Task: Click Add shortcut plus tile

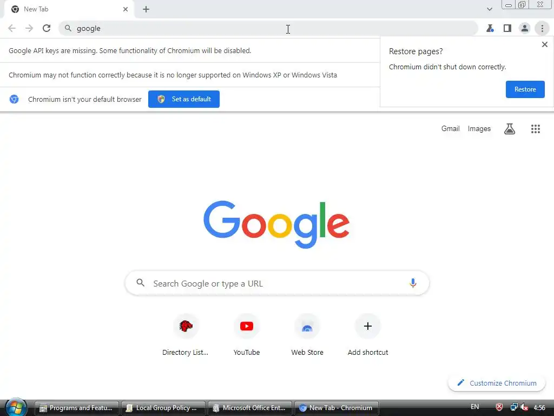Action: 368,335
